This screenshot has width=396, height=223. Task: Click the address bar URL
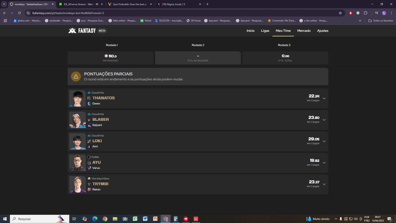coord(68,13)
